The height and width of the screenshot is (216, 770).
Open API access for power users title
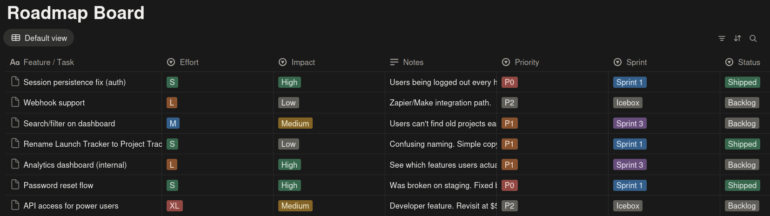(71, 206)
